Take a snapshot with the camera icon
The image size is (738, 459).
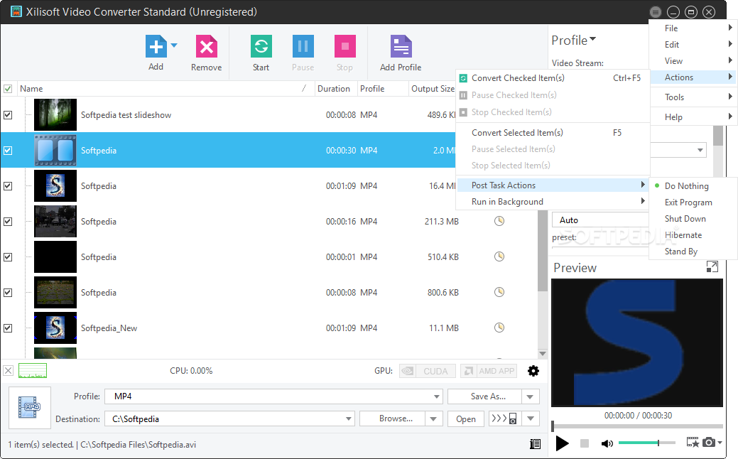709,443
